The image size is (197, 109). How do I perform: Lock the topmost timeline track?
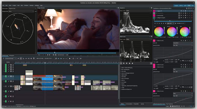coord(13,65)
